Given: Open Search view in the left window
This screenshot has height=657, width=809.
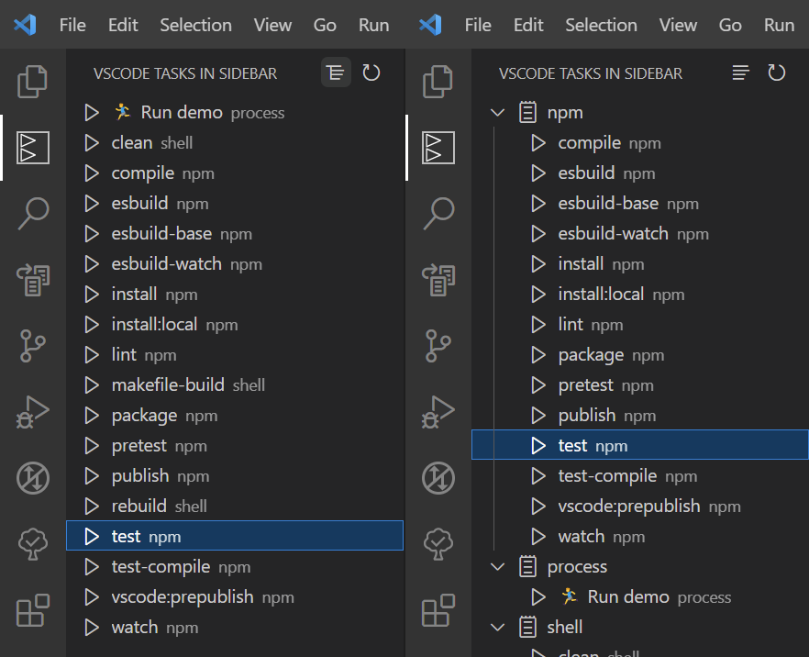Looking at the screenshot, I should (x=32, y=213).
